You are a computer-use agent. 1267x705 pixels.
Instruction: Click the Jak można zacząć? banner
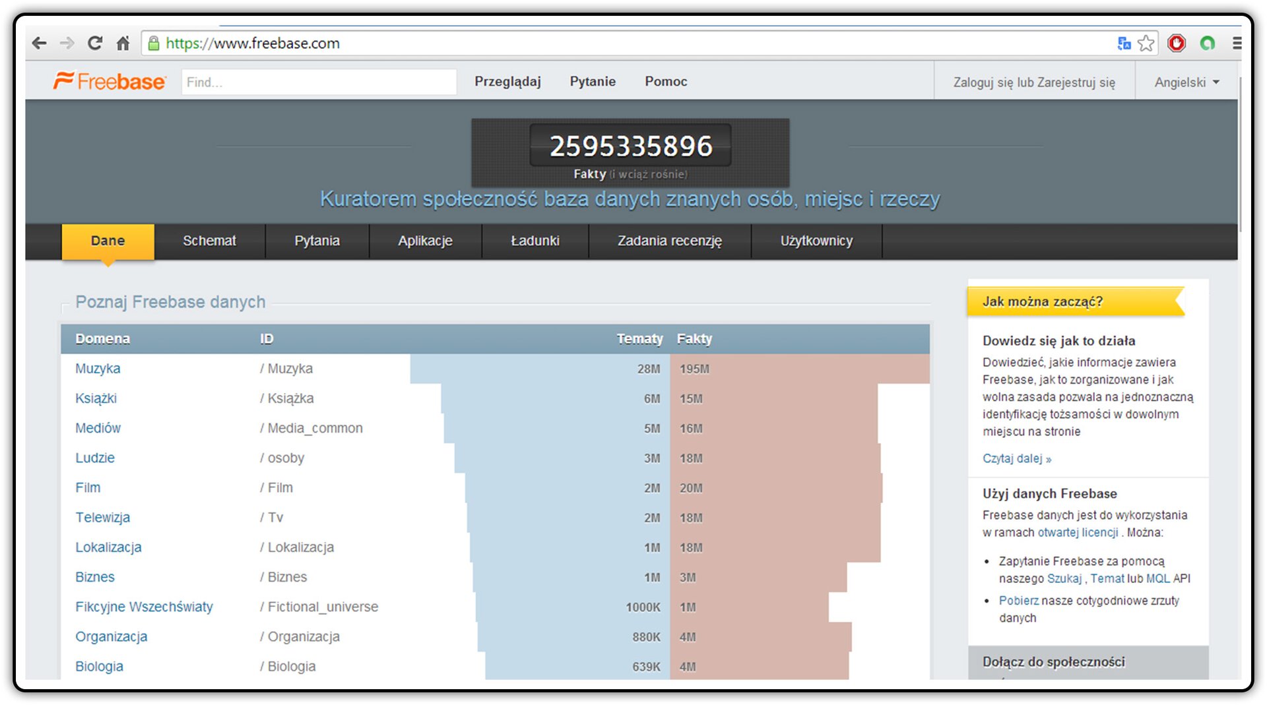(x=1075, y=301)
